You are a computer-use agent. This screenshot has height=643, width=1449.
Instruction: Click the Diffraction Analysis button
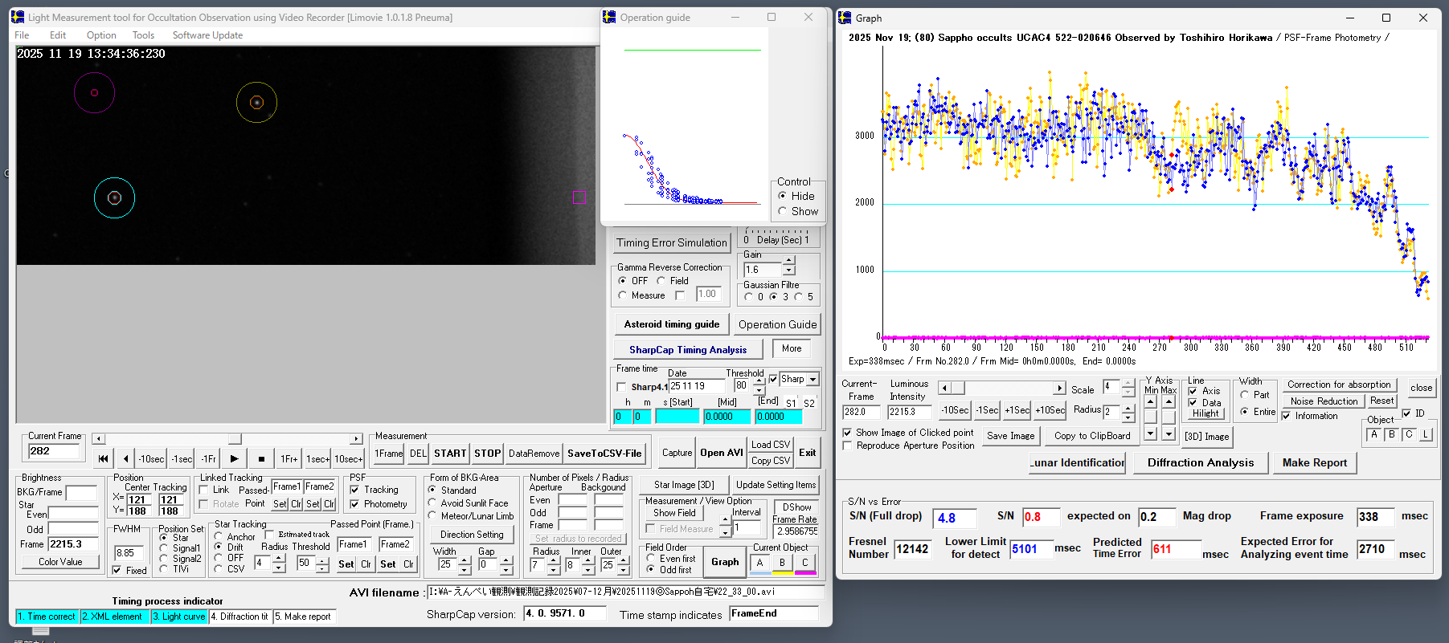point(1200,462)
